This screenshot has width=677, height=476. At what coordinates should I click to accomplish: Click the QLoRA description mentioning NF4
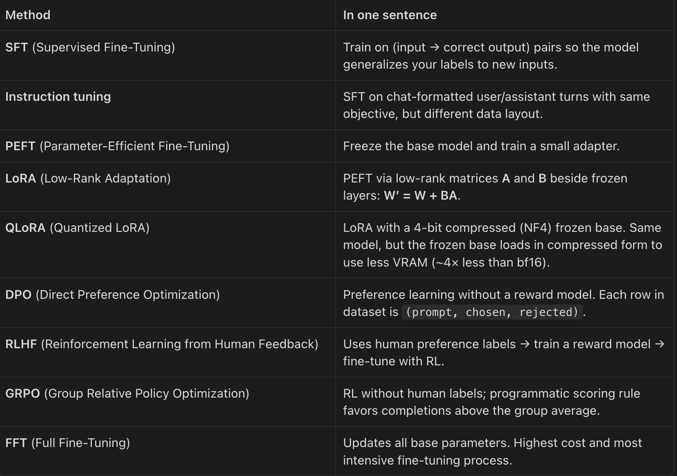click(x=503, y=245)
